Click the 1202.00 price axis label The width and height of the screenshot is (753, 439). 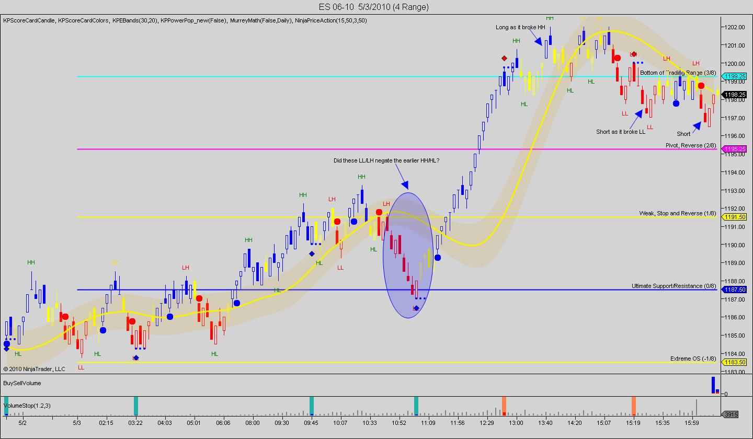(x=735, y=27)
